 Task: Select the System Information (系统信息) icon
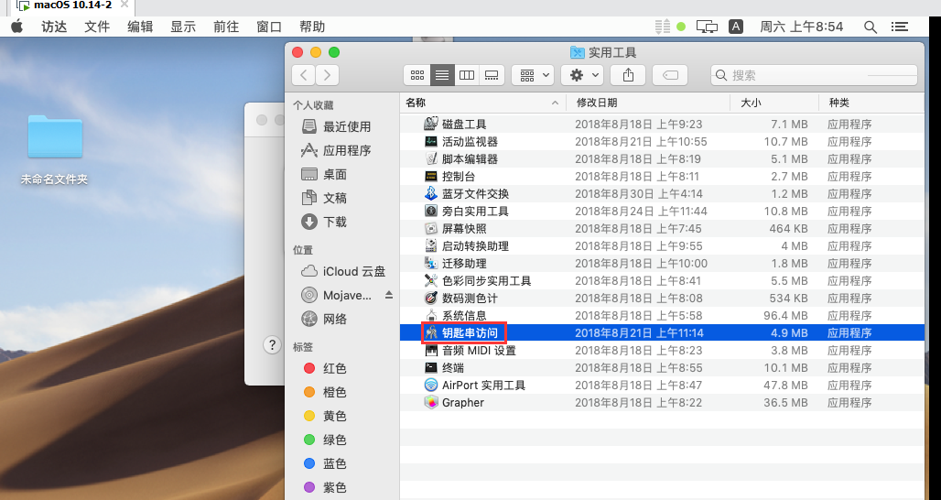pos(431,315)
